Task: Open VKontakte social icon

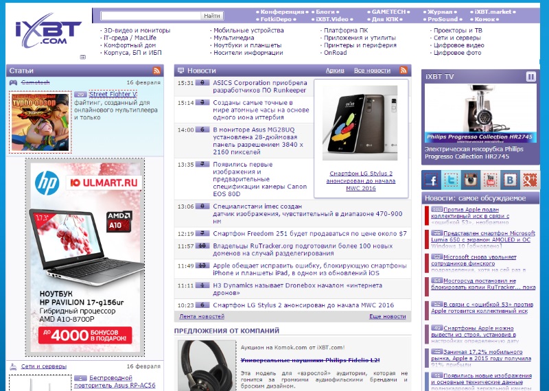Action: point(510,180)
